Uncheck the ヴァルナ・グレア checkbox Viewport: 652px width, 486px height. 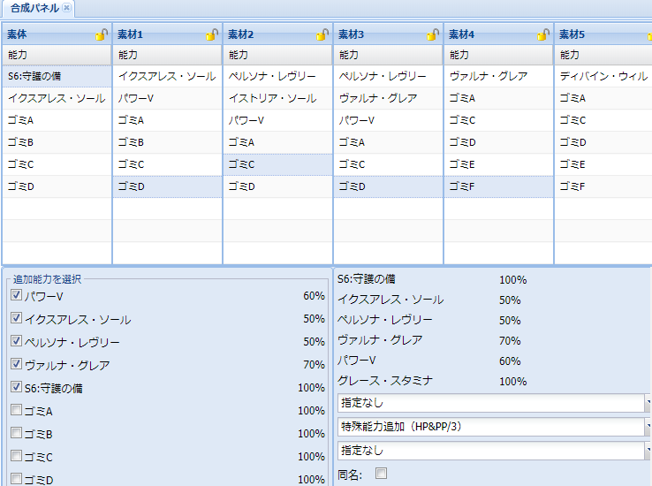(x=16, y=364)
